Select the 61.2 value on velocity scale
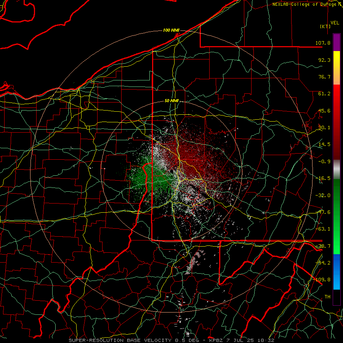Viewport: 343px width, 343px height. click(324, 94)
